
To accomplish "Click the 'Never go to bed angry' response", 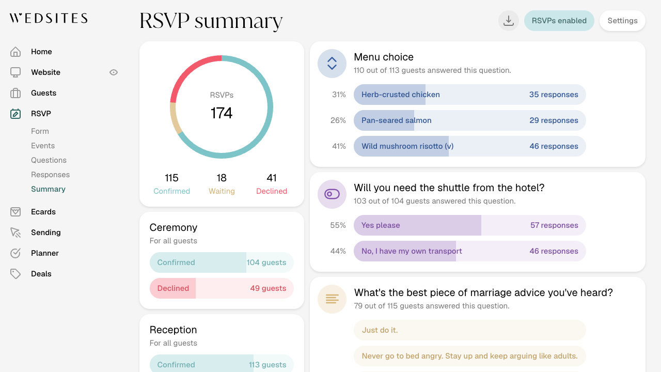I will (470, 356).
